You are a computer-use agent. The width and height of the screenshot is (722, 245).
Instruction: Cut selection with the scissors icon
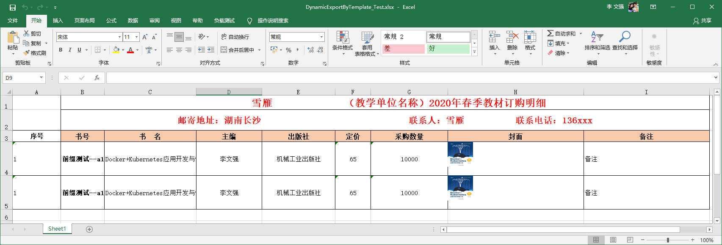[26, 33]
